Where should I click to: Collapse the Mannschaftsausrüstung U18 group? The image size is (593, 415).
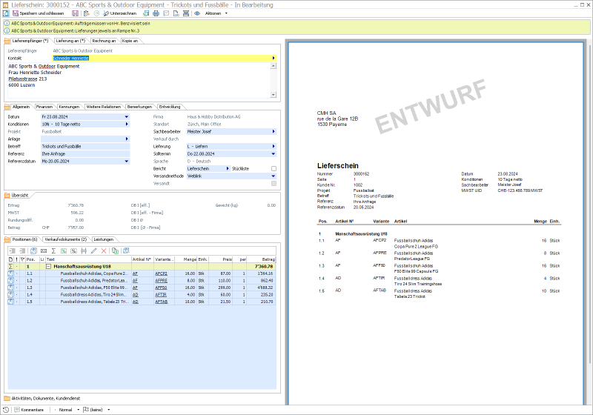48,266
